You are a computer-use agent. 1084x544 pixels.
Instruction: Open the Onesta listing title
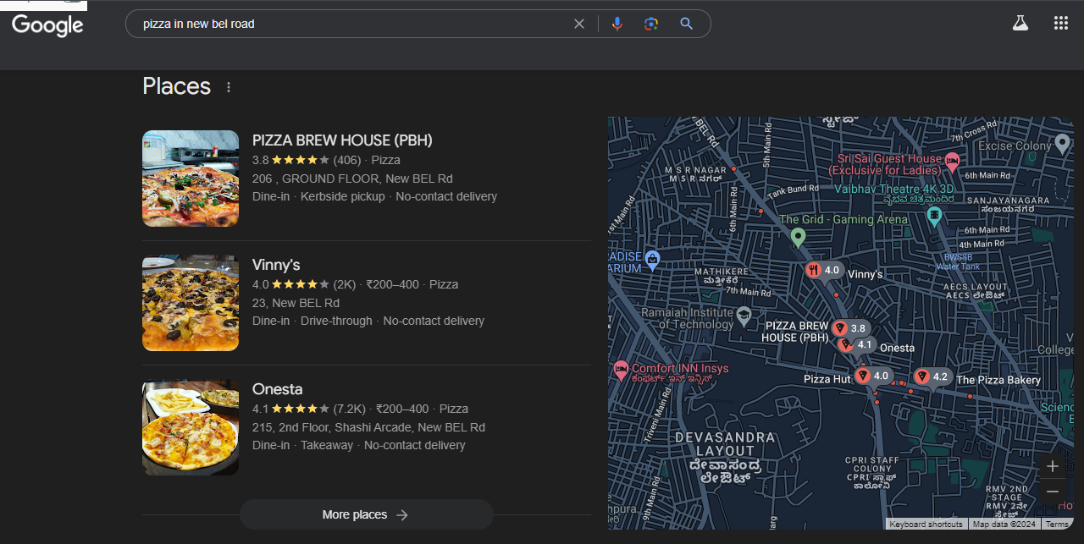coord(277,389)
